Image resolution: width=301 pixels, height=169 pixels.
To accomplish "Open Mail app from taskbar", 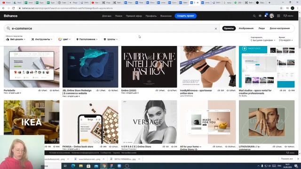I will pyautogui.click(x=96, y=166).
